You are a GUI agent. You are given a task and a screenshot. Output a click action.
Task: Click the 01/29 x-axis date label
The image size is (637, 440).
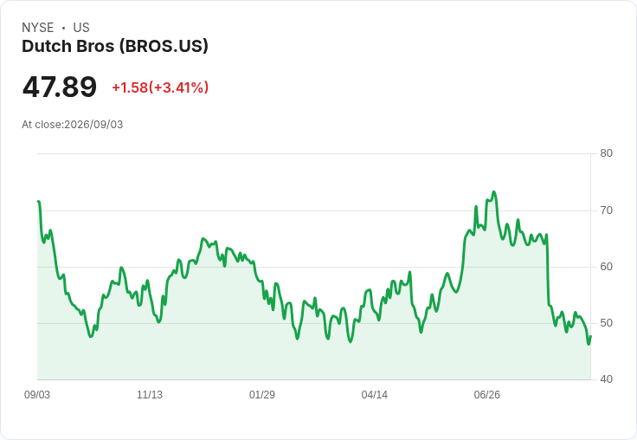pos(262,394)
